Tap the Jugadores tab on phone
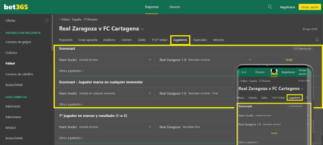The image size is (323, 145). pyautogui.click(x=295, y=98)
